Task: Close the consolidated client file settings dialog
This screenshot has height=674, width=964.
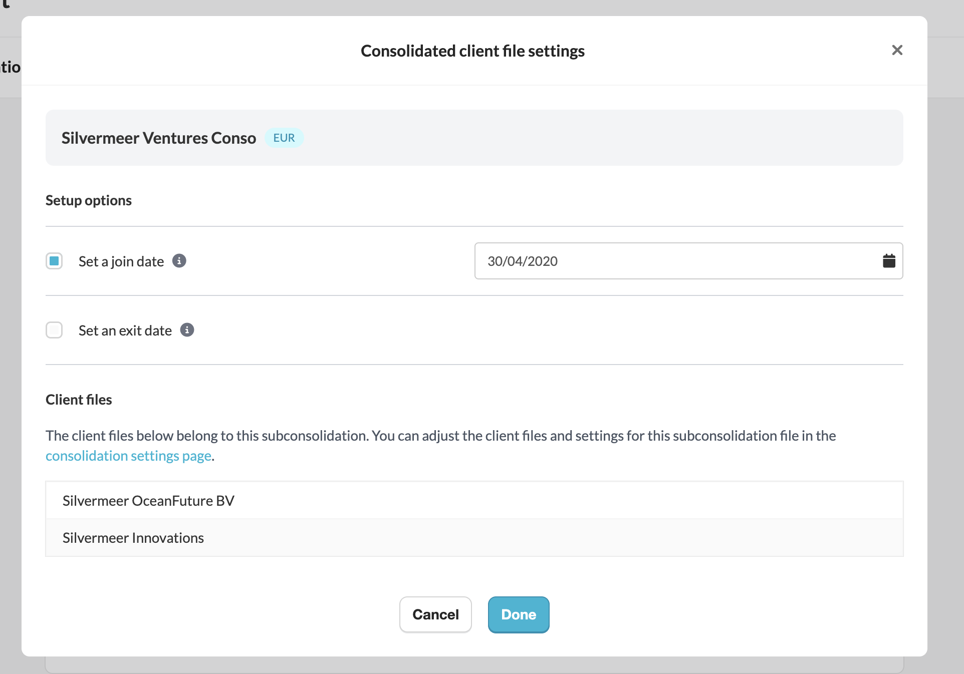Action: (x=897, y=50)
